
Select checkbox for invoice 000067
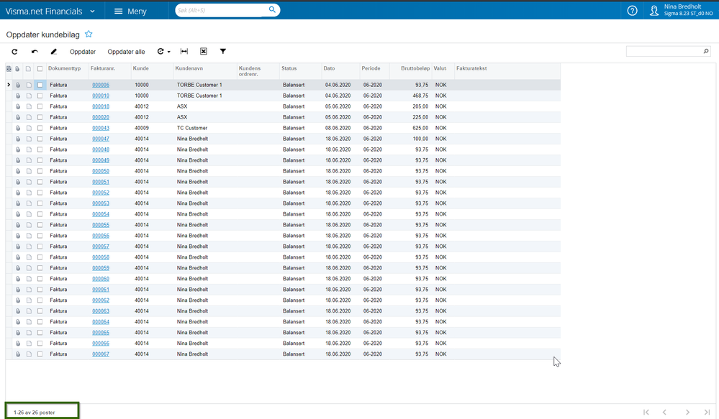click(40, 354)
